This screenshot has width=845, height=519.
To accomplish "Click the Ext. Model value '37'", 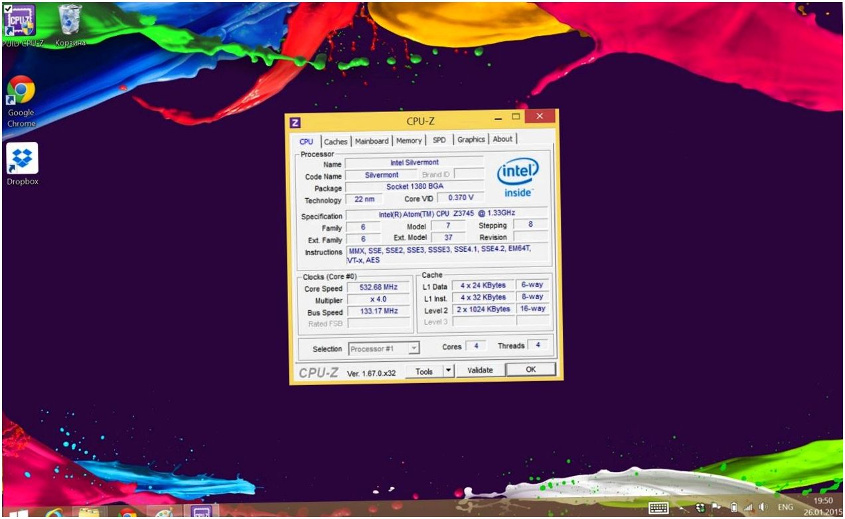I will tap(449, 237).
